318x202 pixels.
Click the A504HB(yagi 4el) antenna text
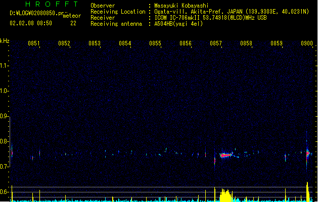click(178, 24)
